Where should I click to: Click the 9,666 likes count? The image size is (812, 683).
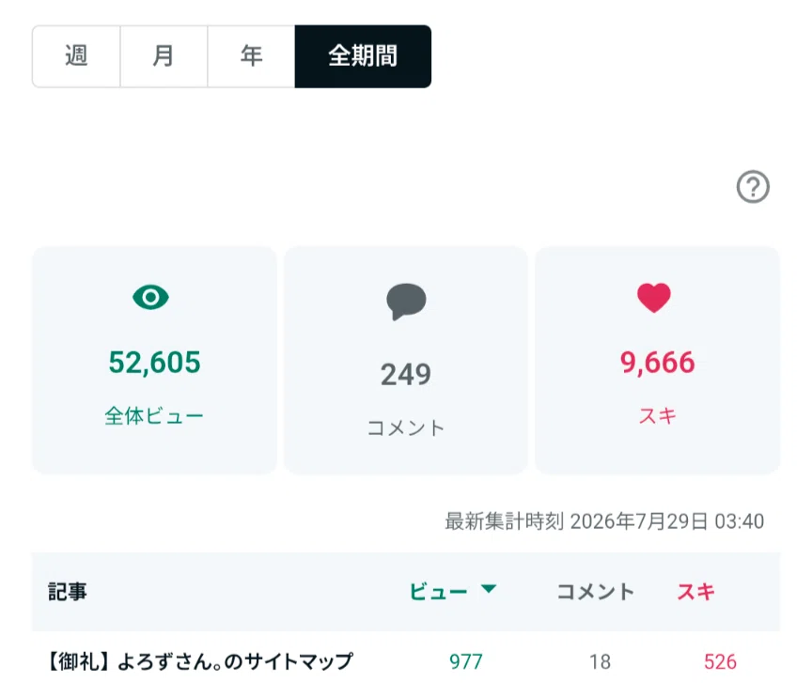[657, 362]
